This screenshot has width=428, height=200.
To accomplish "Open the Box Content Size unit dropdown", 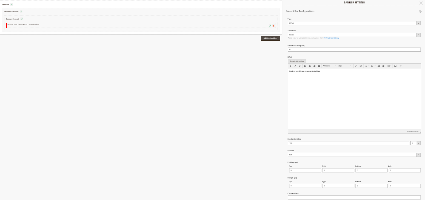I will coord(415,143).
